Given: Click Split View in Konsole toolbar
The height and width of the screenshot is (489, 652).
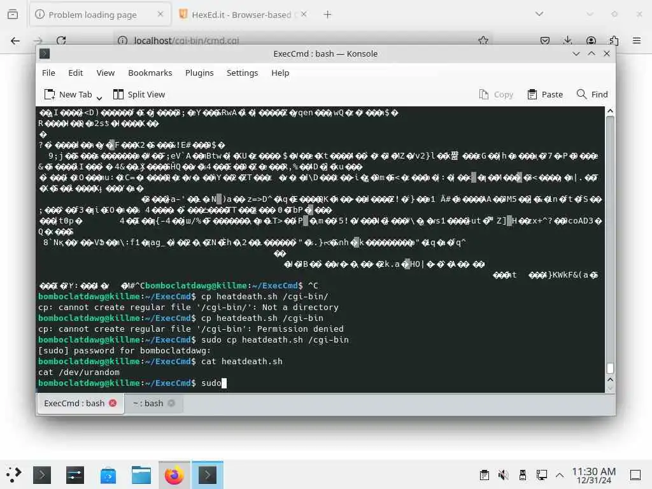Looking at the screenshot, I should click(x=139, y=94).
